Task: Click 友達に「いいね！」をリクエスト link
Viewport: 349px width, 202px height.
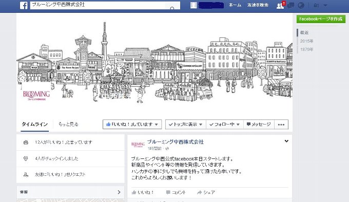Action: point(60,174)
